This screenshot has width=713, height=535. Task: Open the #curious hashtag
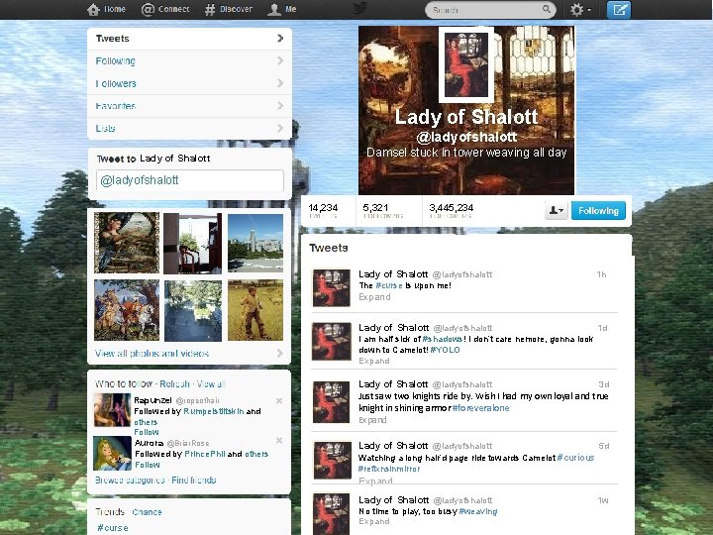click(x=575, y=458)
